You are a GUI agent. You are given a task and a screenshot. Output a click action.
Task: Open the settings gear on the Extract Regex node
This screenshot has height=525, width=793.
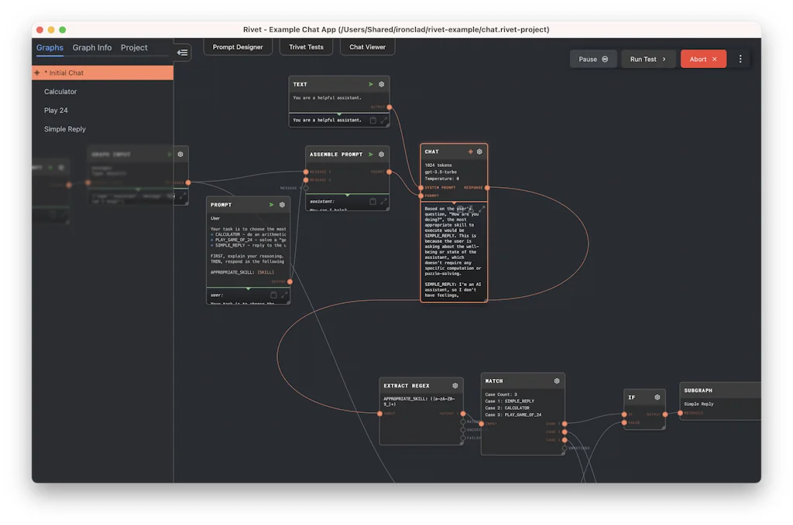pyautogui.click(x=454, y=385)
